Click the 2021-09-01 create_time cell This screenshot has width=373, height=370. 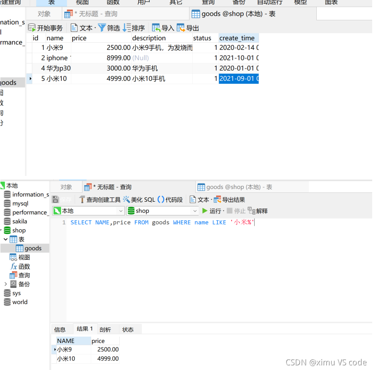click(x=239, y=79)
